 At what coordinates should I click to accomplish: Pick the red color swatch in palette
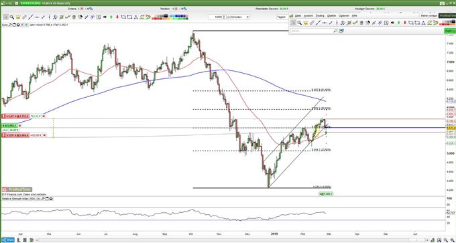point(156,19)
